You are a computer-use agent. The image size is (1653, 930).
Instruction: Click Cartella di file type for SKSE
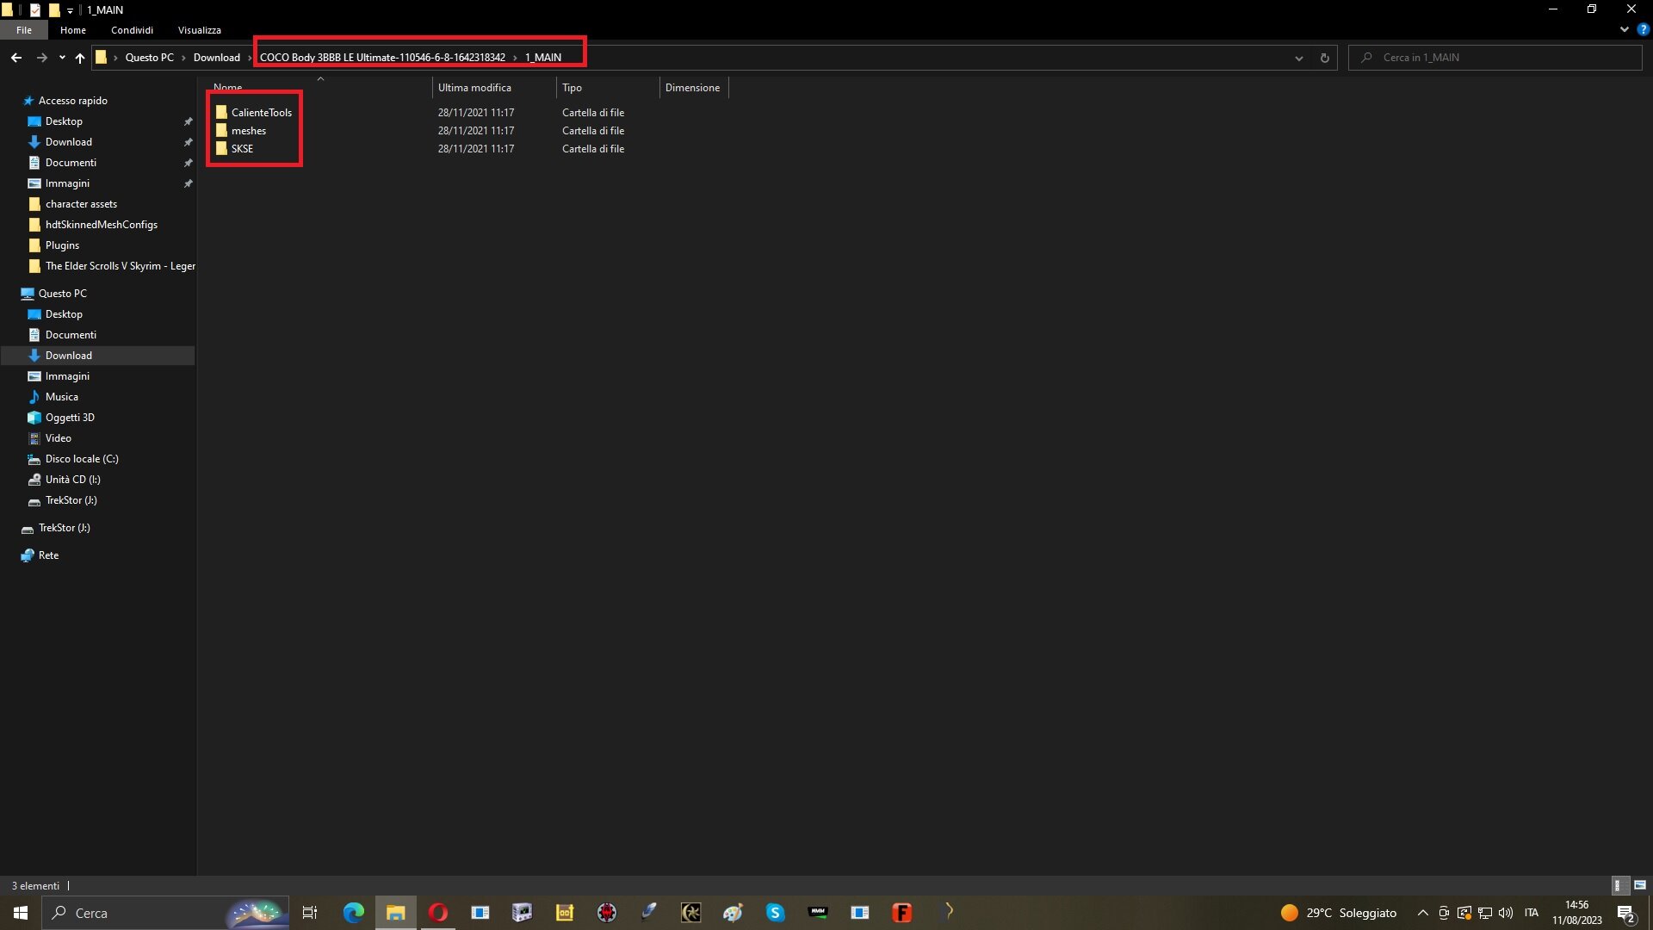coord(593,149)
